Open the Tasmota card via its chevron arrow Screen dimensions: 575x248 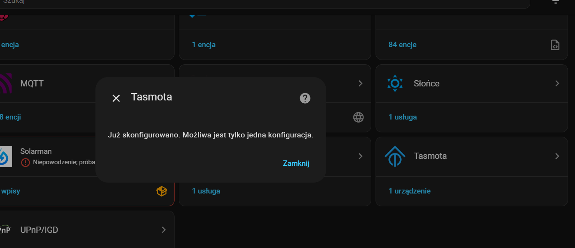557,156
